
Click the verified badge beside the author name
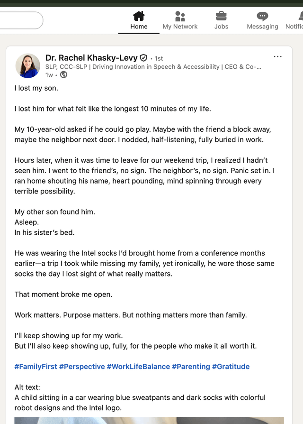(x=143, y=58)
